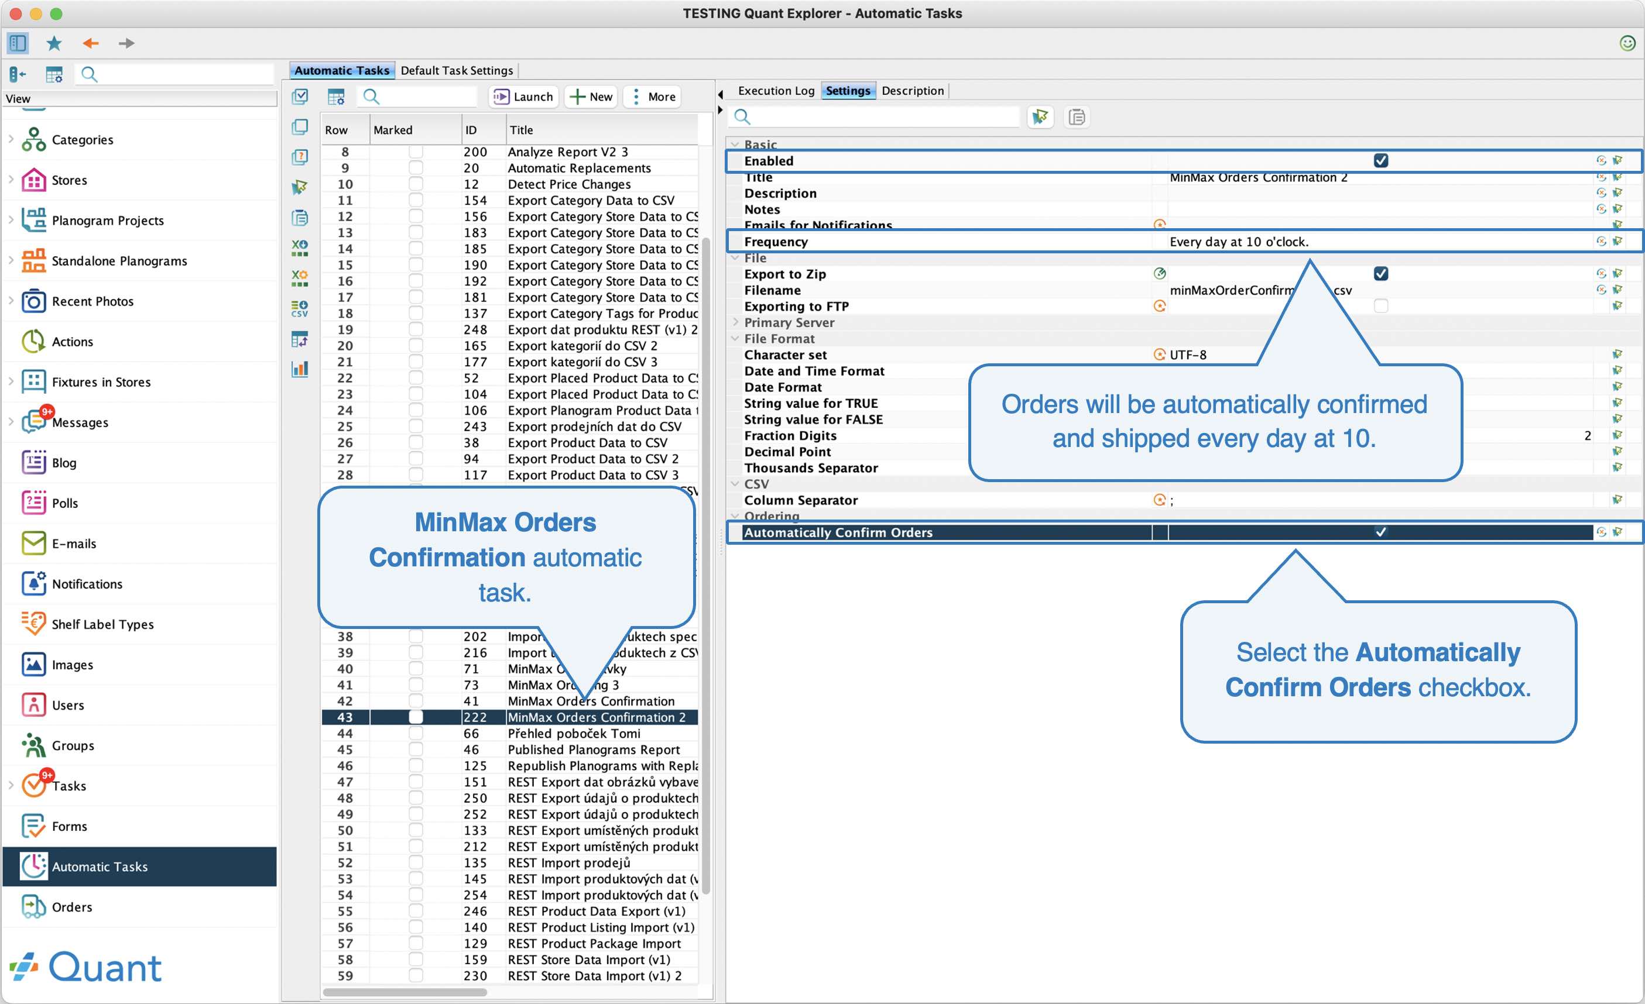The height and width of the screenshot is (1004, 1645).
Task: Open Recent Photos
Action: (92, 301)
